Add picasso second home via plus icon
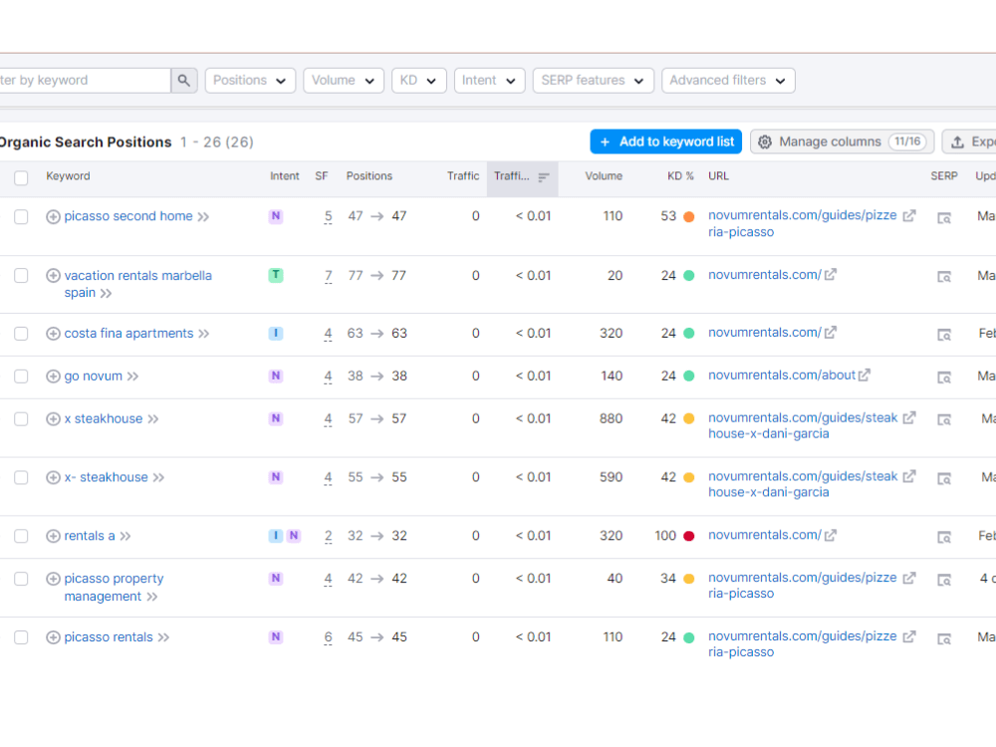The width and height of the screenshot is (996, 747). tap(54, 216)
